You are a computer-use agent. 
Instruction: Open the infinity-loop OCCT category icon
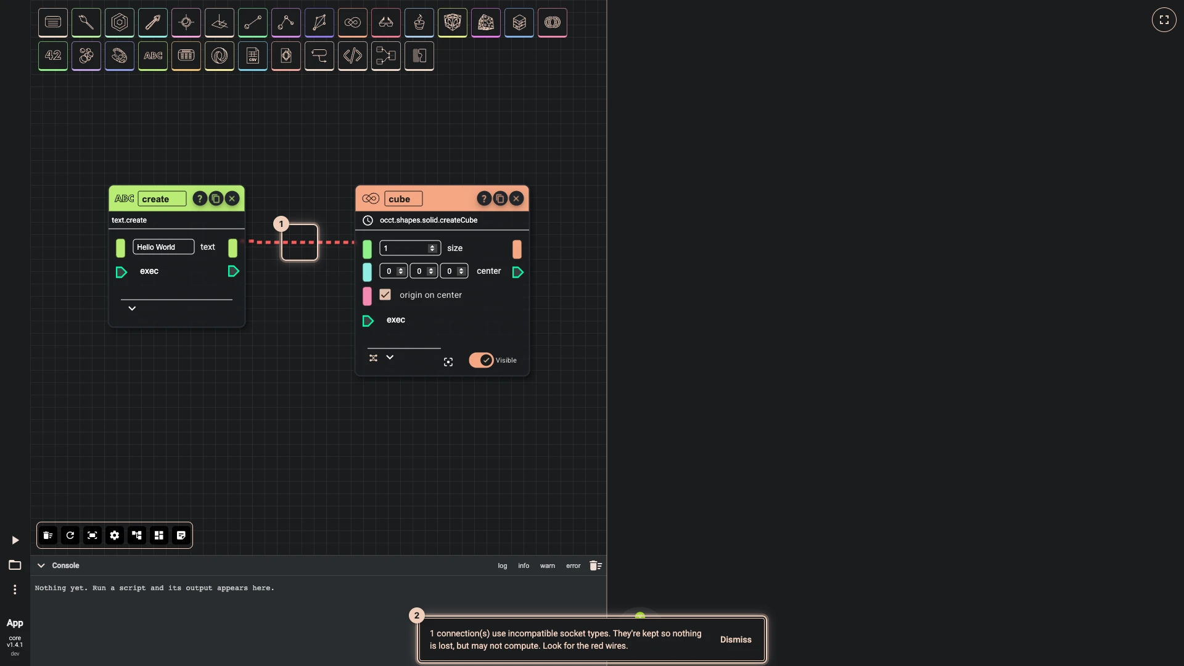tap(353, 23)
